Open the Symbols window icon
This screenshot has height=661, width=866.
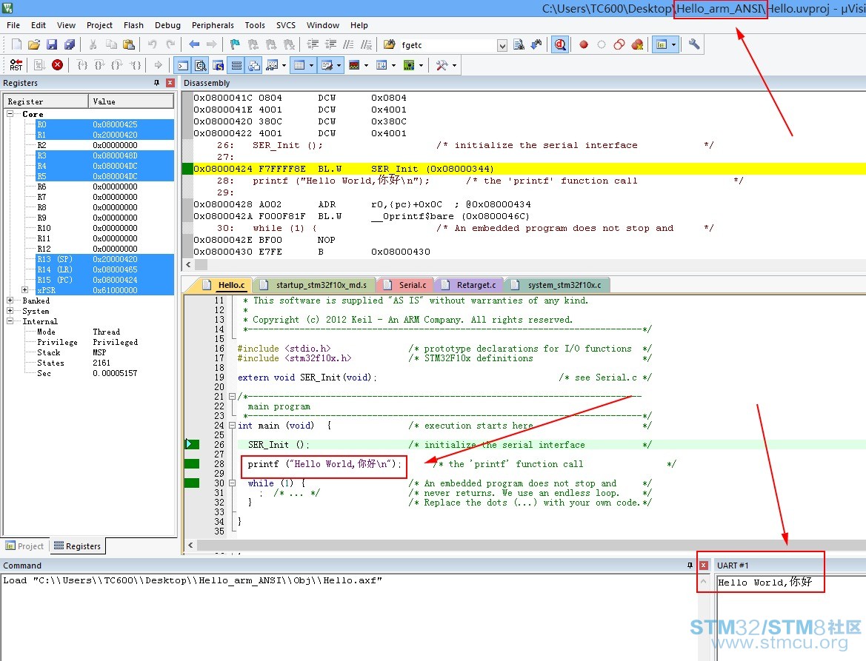(218, 65)
